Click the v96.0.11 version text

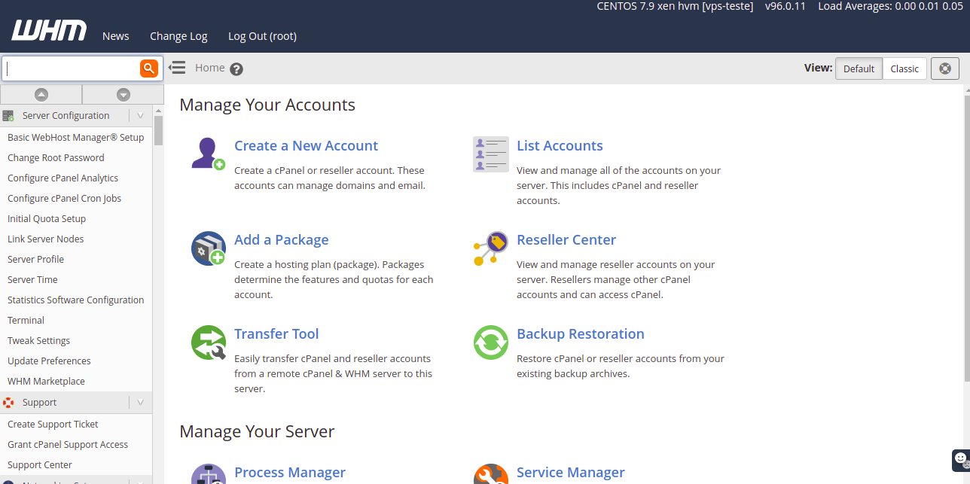[785, 6]
